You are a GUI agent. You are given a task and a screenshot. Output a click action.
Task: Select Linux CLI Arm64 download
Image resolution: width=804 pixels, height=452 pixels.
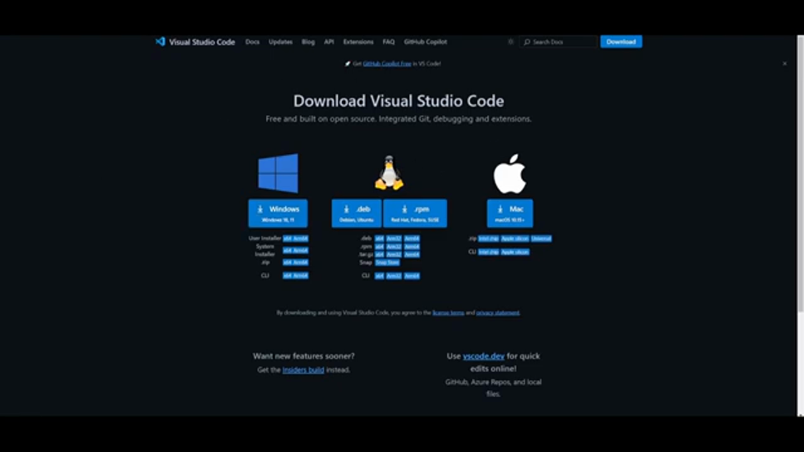(412, 276)
